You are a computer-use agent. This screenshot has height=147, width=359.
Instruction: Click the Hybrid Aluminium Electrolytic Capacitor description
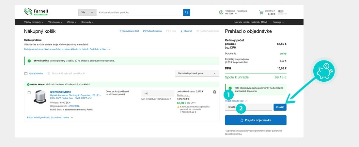[75, 96]
